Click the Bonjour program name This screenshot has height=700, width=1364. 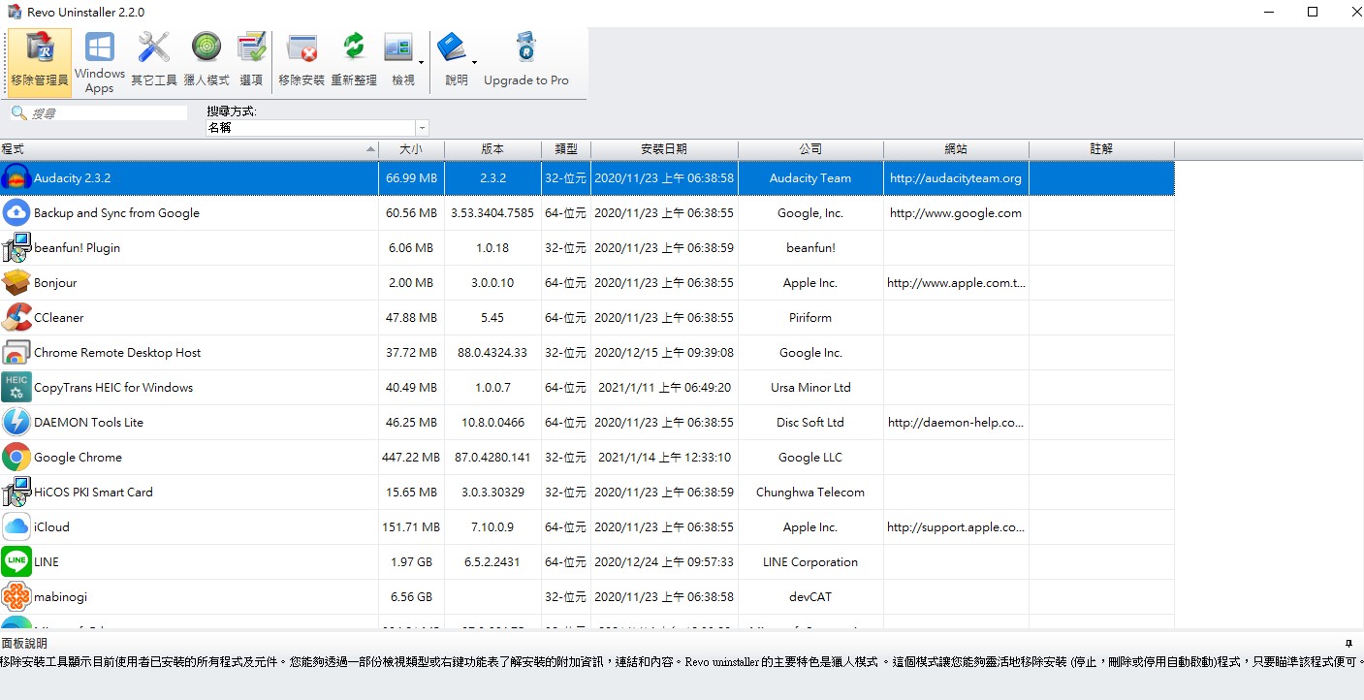pyautogui.click(x=55, y=283)
